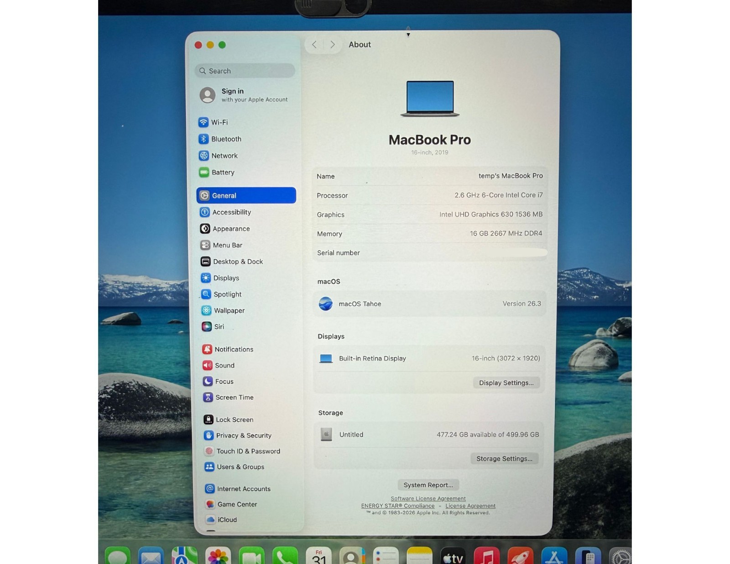Go forward with the right chevron
This screenshot has width=730, height=564.
[x=333, y=45]
